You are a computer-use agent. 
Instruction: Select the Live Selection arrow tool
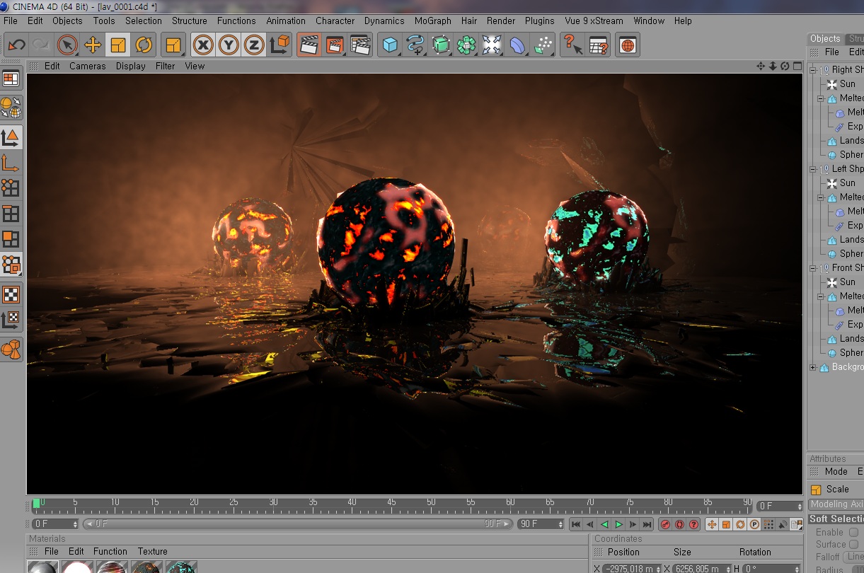(67, 45)
